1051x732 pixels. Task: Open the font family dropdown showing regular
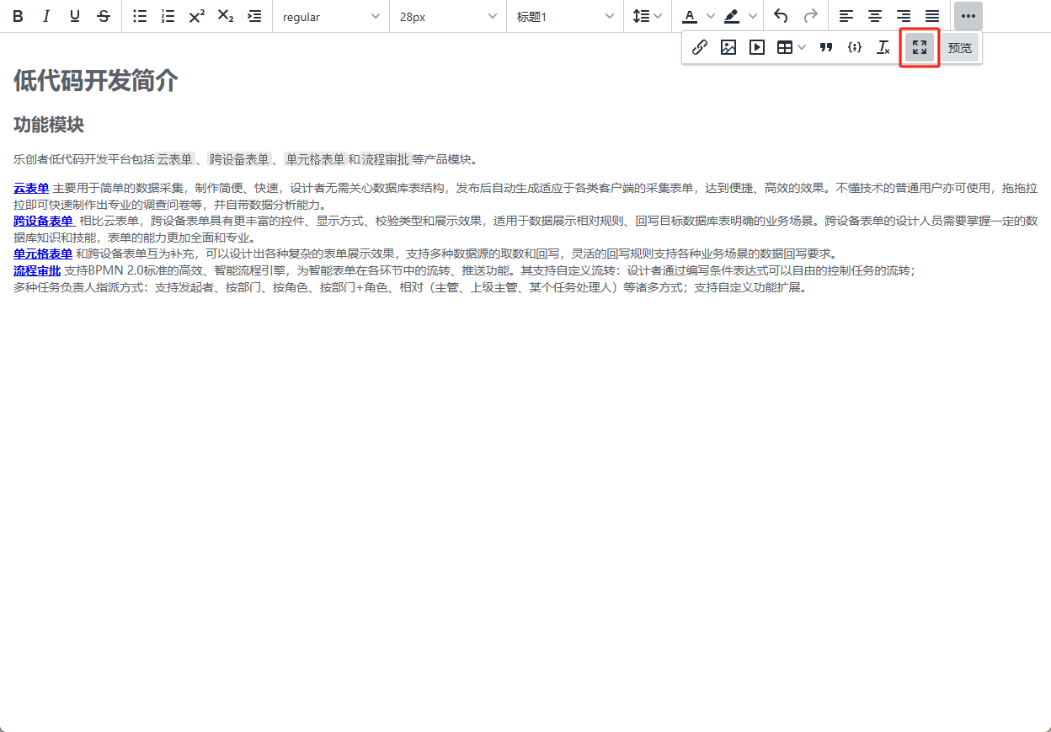(330, 17)
